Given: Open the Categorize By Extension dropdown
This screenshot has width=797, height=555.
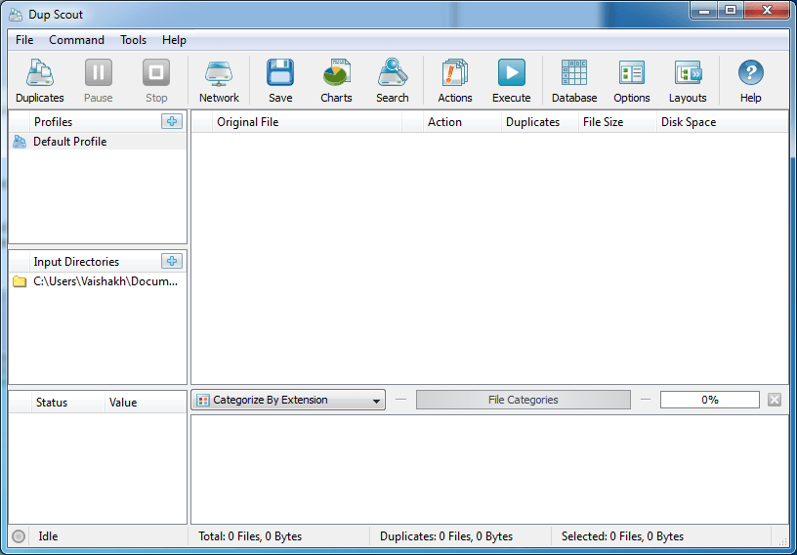Looking at the screenshot, I should pos(288,400).
